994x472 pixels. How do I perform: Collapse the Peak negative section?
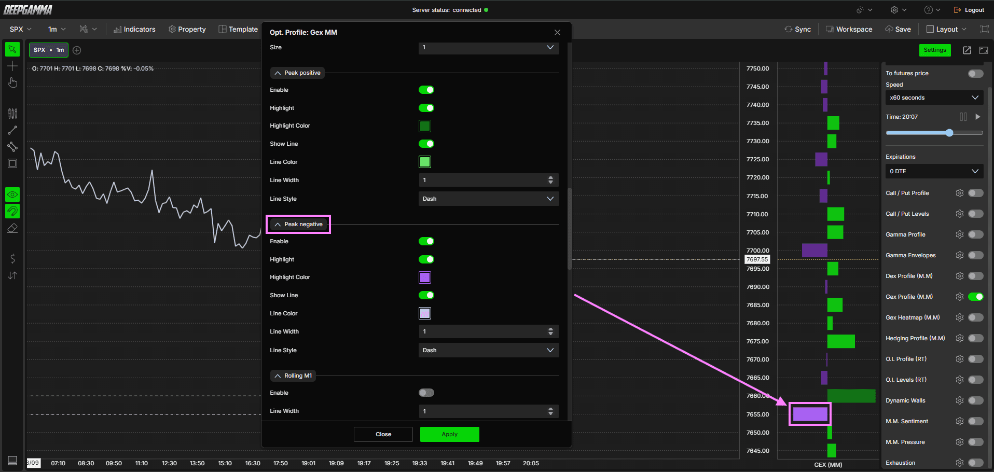tap(298, 224)
